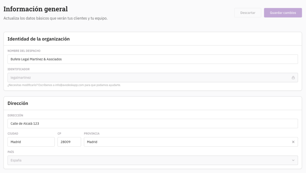Click the Calle de Alcalá 123 address field
306x173 pixels.
click(x=152, y=123)
